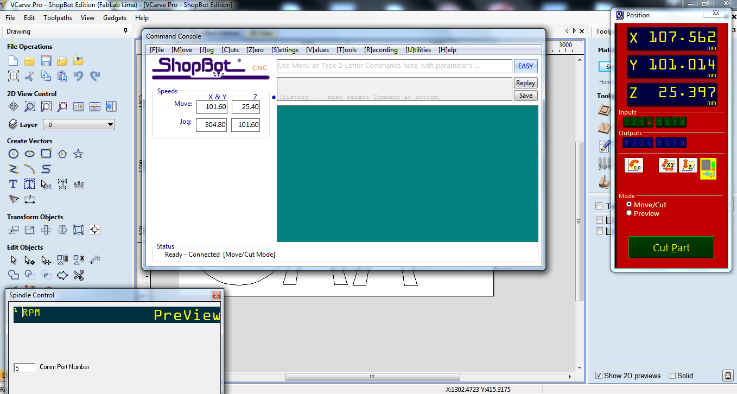Open the Toolpaths menu

click(58, 18)
